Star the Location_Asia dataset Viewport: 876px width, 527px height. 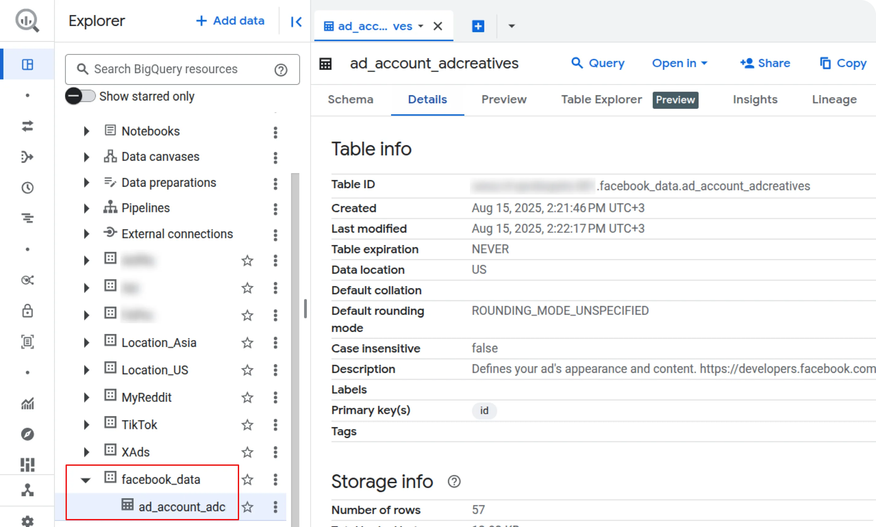pyautogui.click(x=247, y=343)
